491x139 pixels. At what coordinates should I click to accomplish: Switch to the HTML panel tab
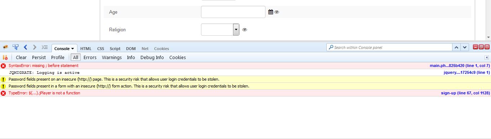point(86,49)
